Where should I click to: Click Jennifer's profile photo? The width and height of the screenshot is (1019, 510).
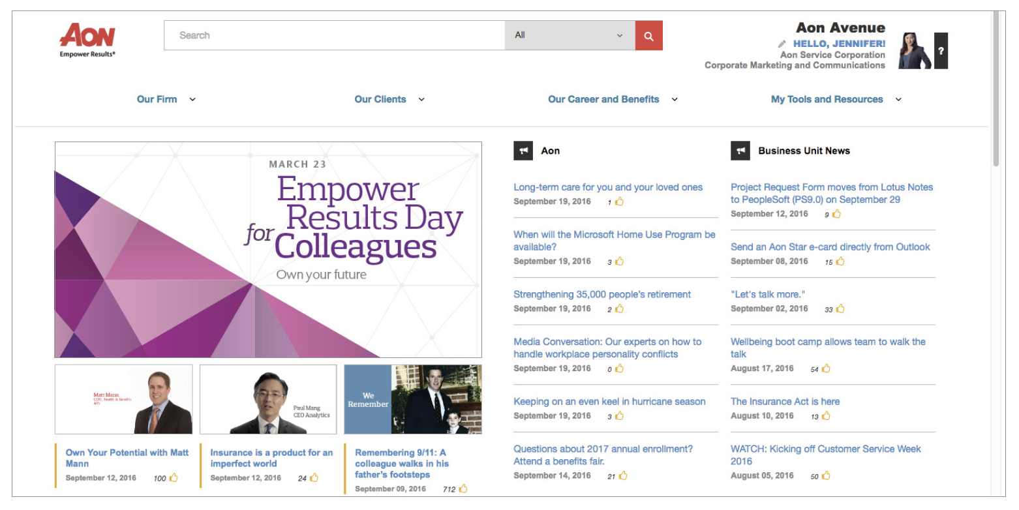(x=915, y=51)
